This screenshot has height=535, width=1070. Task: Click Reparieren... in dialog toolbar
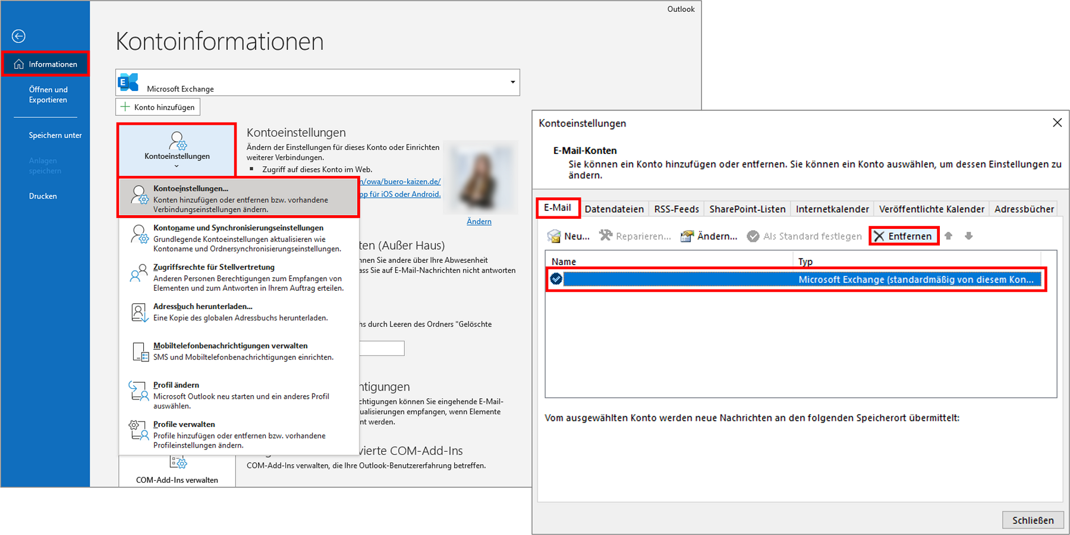coord(634,236)
